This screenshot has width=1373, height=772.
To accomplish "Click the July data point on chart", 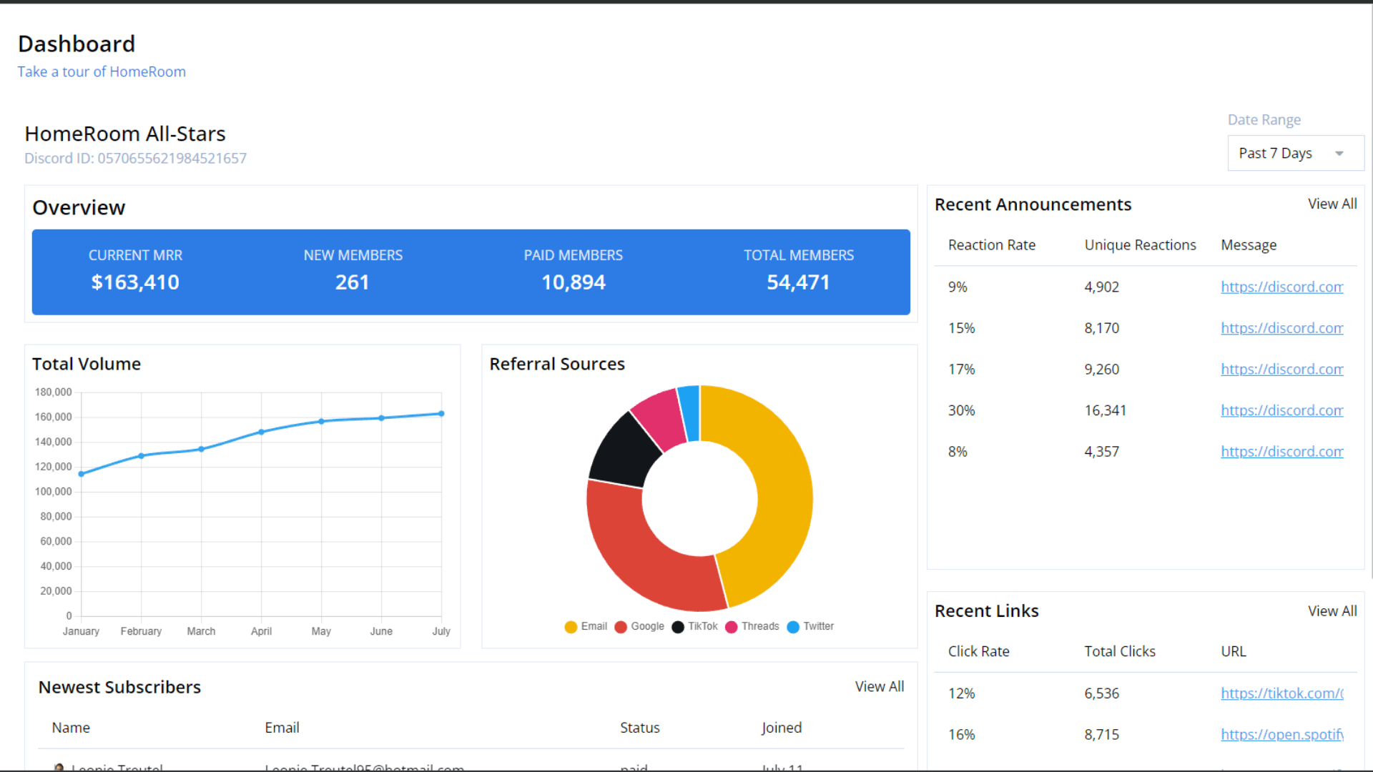I will [441, 414].
